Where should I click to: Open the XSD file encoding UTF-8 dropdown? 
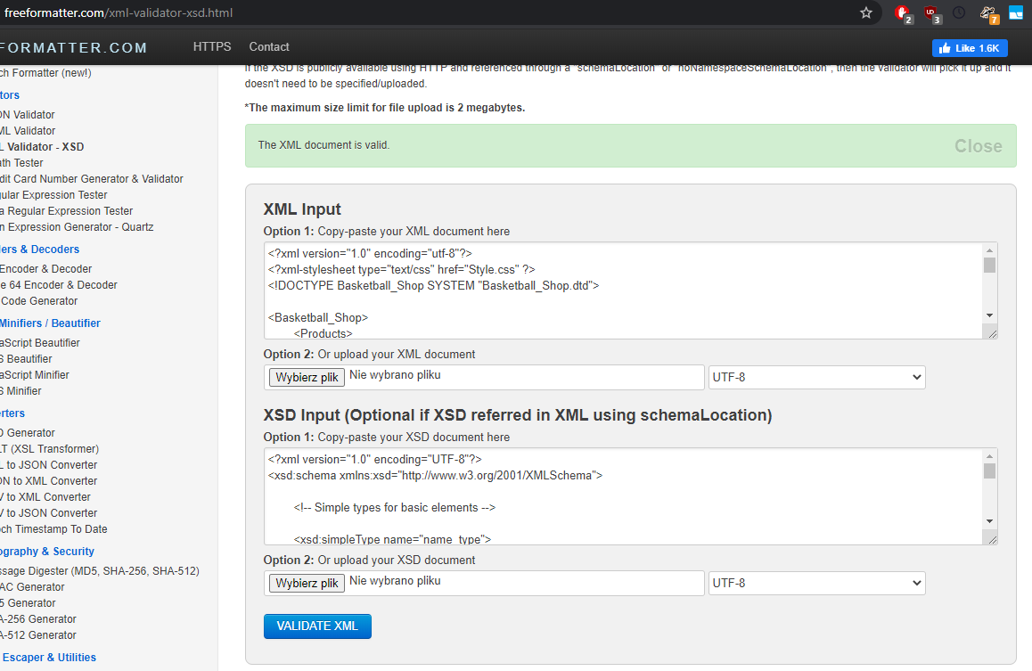point(816,583)
